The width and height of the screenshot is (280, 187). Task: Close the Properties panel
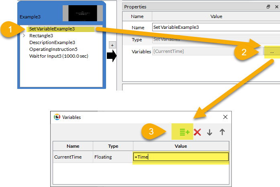pos(276,7)
